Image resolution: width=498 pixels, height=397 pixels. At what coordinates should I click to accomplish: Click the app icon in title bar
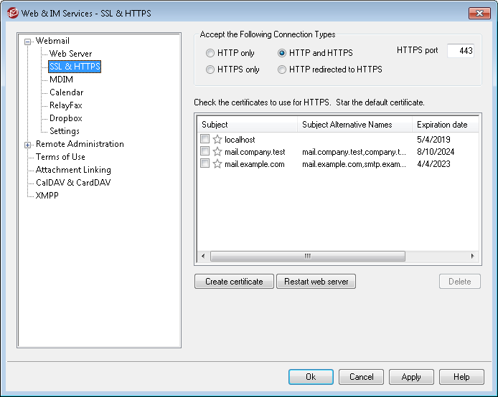11,13
